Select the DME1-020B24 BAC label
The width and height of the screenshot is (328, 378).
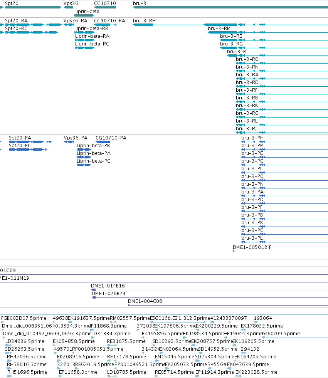click(x=109, y=294)
